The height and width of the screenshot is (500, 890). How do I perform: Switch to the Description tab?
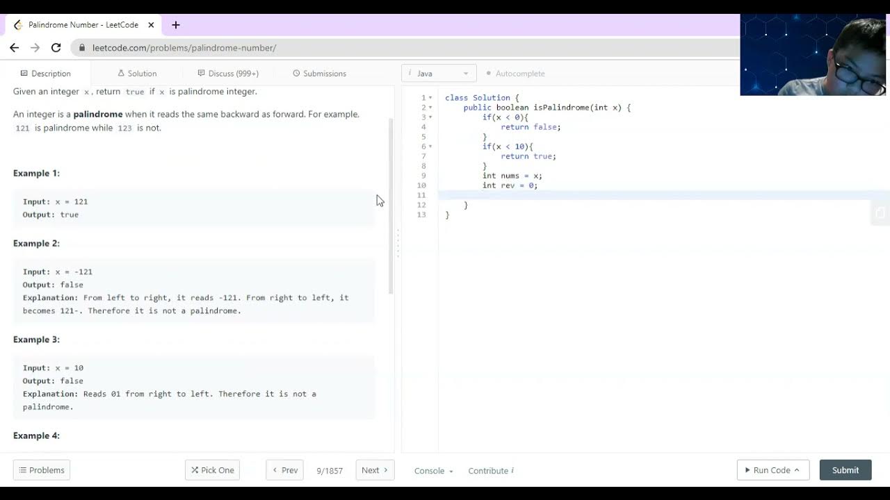[45, 74]
